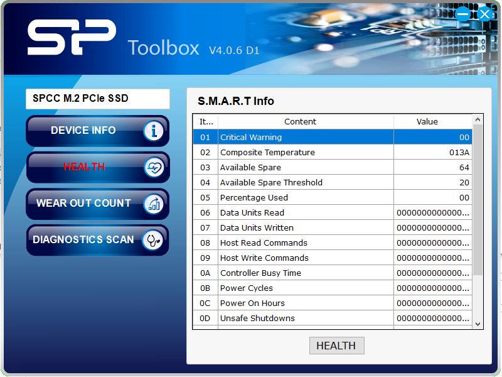Click the info icon on Device Info
The width and height of the screenshot is (502, 377).
154,131
